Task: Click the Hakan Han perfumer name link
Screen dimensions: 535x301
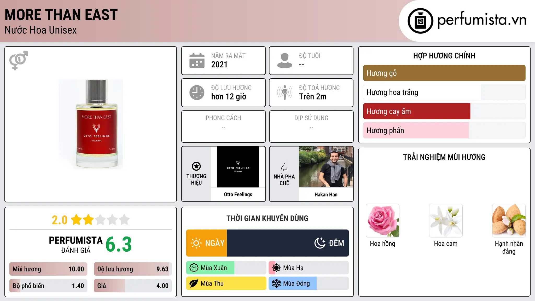Action: [326, 195]
